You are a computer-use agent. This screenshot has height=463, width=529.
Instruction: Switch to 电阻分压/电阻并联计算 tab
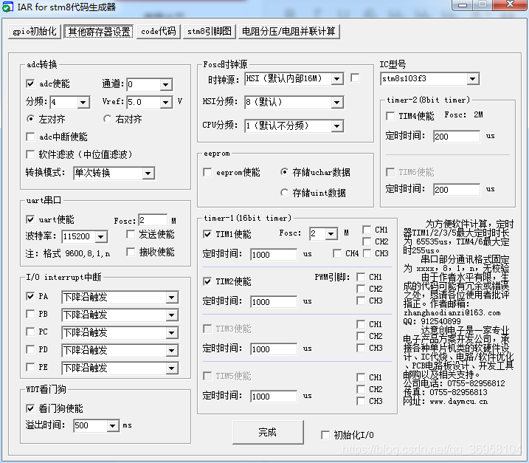288,32
